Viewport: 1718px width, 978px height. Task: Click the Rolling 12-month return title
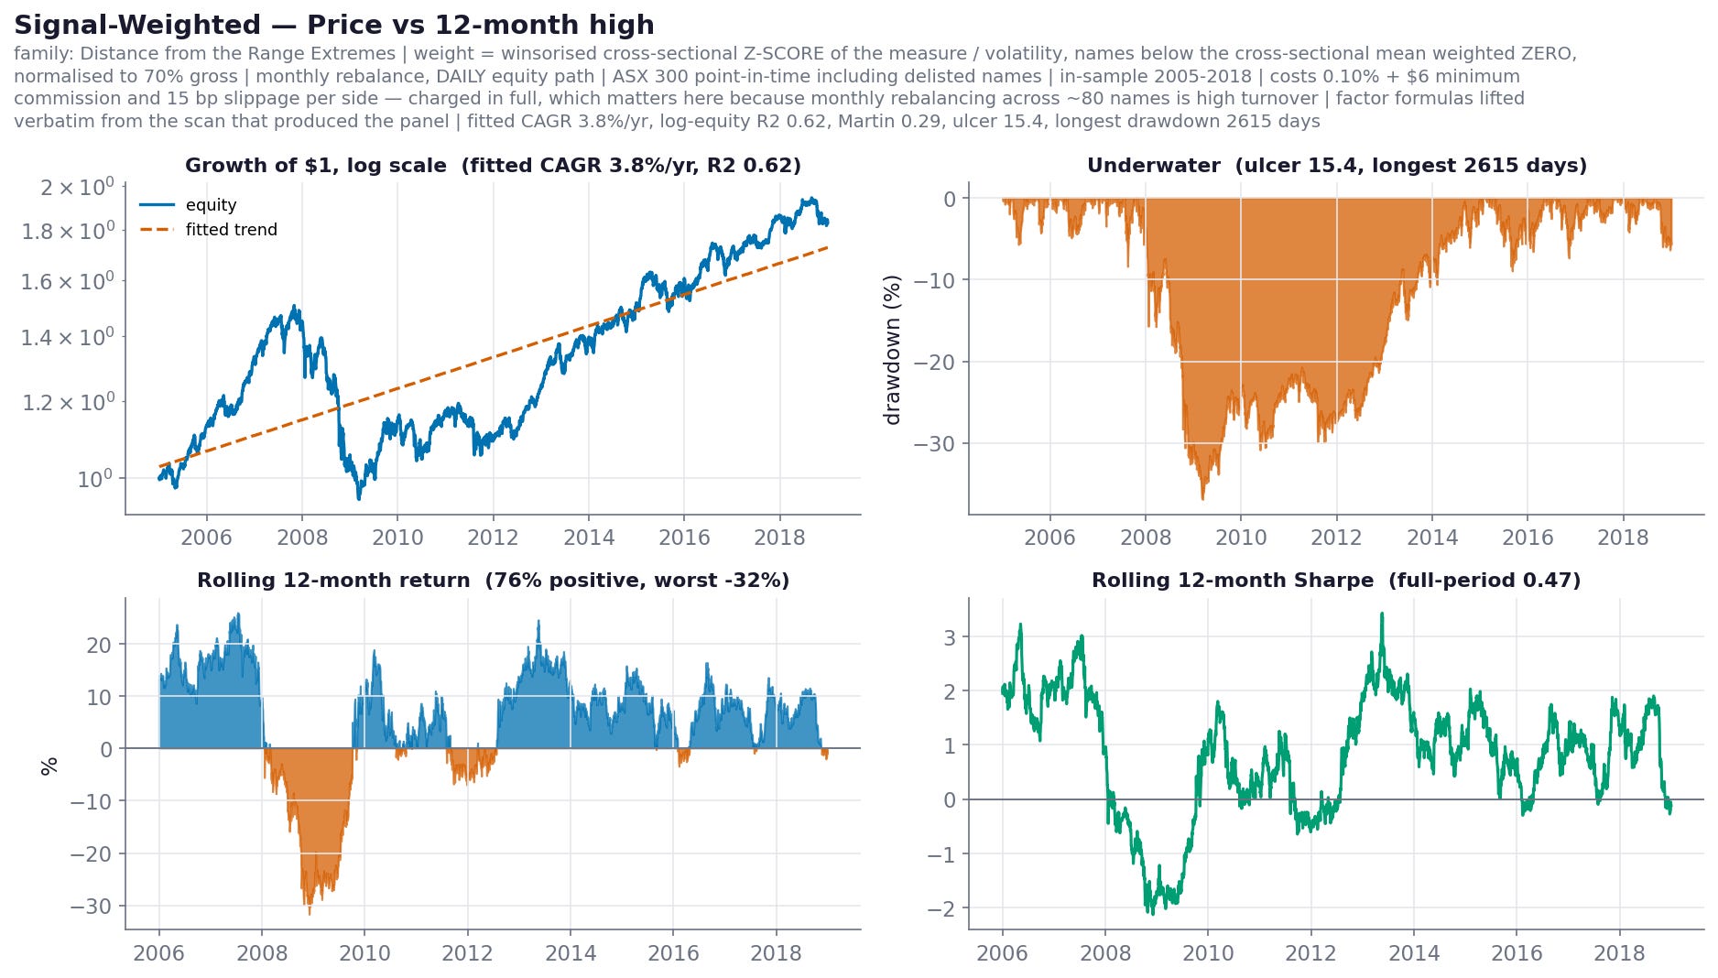(493, 581)
